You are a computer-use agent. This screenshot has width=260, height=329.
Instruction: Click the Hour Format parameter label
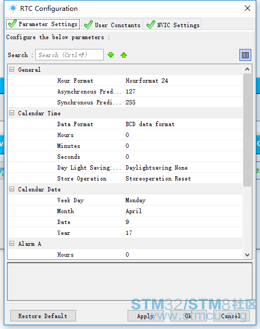click(75, 80)
